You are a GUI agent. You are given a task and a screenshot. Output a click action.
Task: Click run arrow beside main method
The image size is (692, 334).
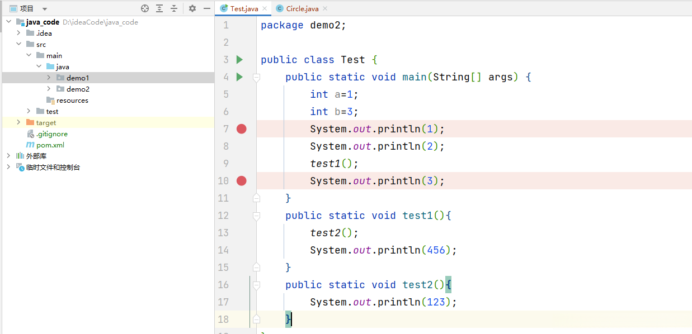239,77
